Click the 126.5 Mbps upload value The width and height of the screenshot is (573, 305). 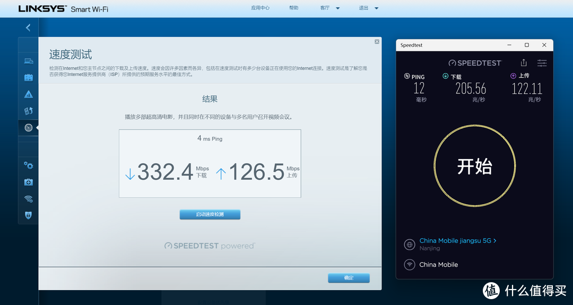(x=257, y=172)
